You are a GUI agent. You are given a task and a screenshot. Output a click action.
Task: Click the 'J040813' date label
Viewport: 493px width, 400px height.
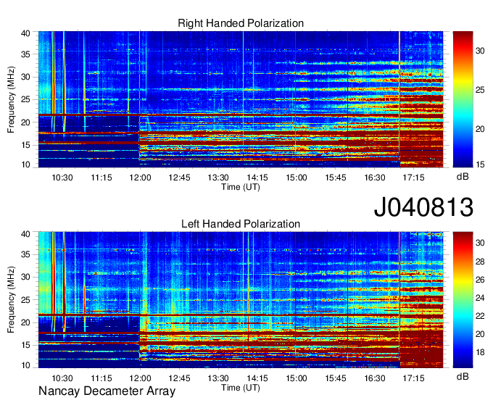coord(423,207)
